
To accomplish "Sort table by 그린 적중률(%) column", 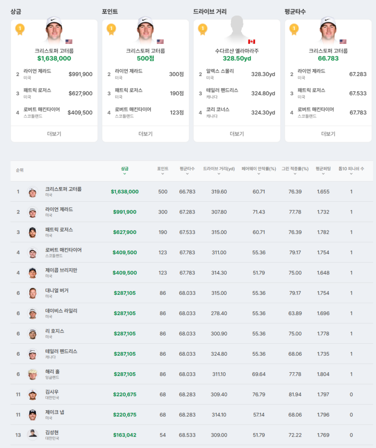I will point(295,171).
